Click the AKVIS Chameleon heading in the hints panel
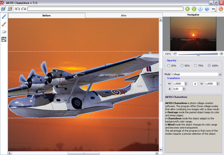The width and height of the screenshot is (224, 155). pos(176,97)
